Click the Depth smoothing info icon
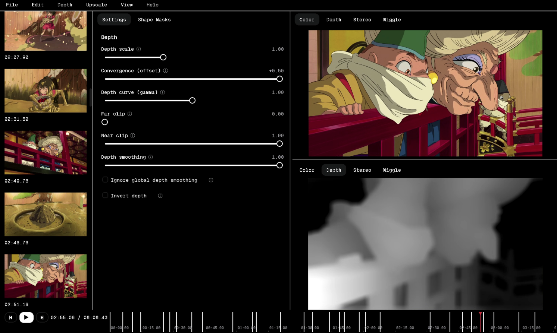The width and height of the screenshot is (557, 333). pos(151,157)
